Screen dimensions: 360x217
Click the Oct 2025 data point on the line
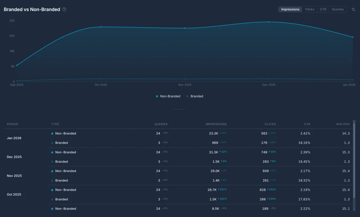click(101, 27)
